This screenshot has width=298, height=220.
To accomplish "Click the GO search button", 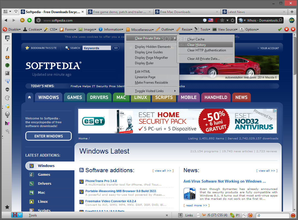I will [x=116, y=48].
